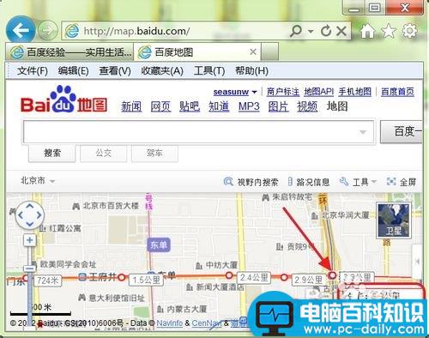
Task: Open the 收藏夹(A) menu
Action: 162,70
